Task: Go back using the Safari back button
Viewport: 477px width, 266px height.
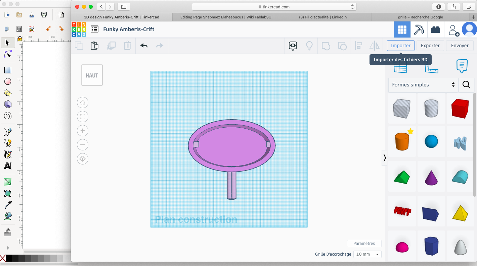Action: click(101, 7)
